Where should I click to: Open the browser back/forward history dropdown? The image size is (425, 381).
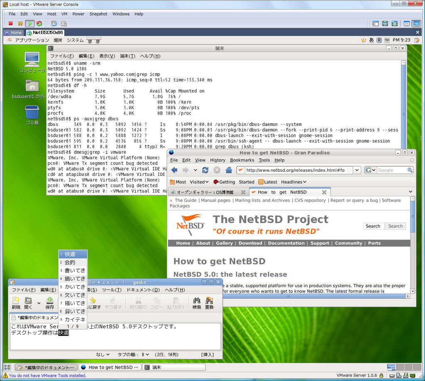tap(195, 170)
